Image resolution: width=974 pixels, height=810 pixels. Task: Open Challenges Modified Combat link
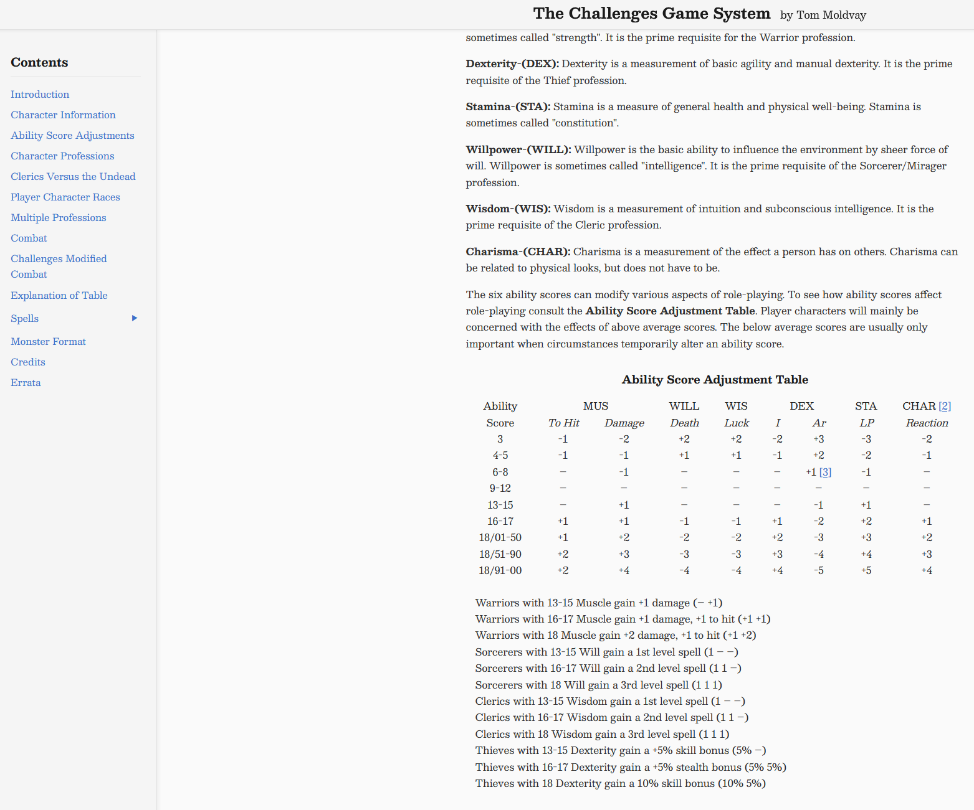click(59, 266)
